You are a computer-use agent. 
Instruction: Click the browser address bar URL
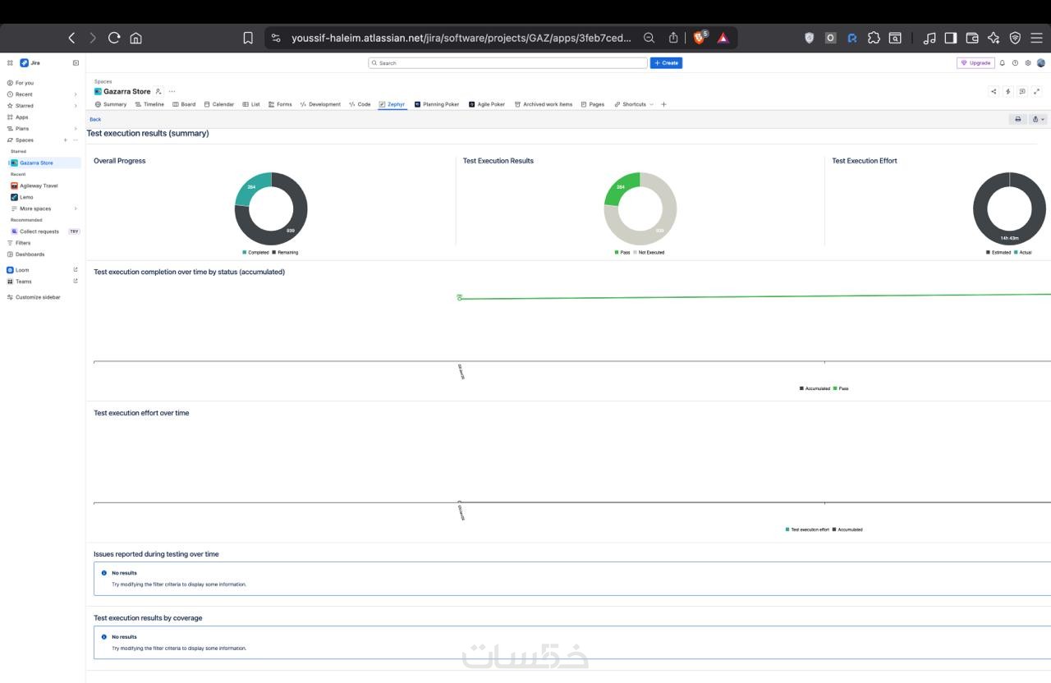(x=461, y=38)
